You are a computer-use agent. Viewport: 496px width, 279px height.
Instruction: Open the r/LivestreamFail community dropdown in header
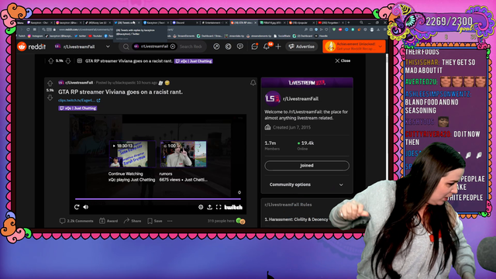click(x=82, y=46)
